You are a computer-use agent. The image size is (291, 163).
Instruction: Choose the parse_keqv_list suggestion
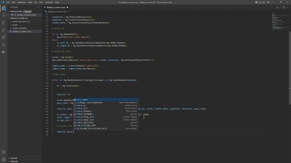[x=106, y=120]
